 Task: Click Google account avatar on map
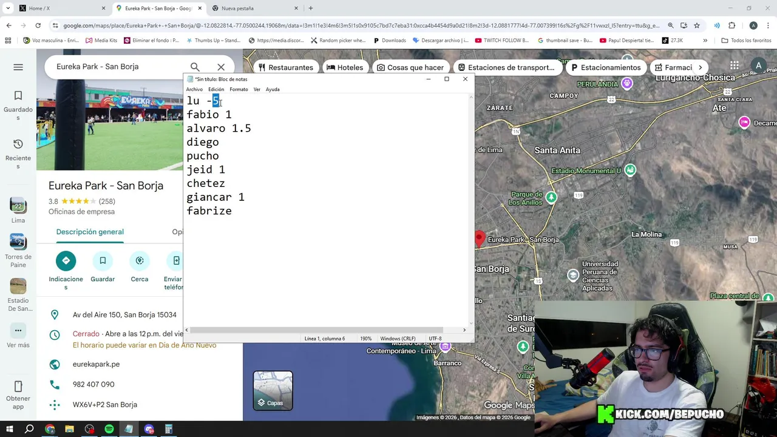click(758, 66)
